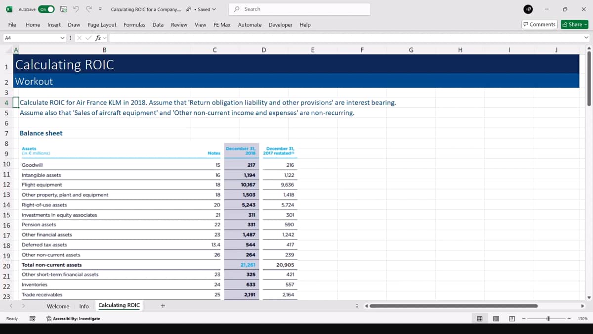This screenshot has height=334, width=593.
Task: Click the 2018 value 10,167
Action: (x=248, y=185)
